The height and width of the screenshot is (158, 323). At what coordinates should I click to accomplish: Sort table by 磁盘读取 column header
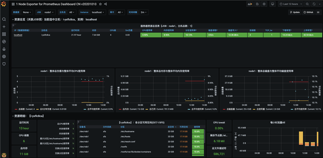tap(213, 30)
